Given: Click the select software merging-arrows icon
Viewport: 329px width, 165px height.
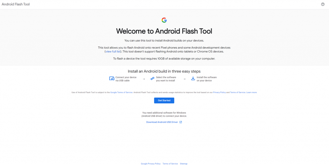Looking at the screenshot, I should pyautogui.click(x=152, y=79).
